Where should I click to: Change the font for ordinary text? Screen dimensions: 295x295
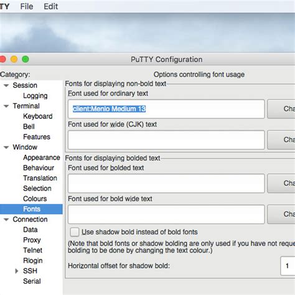(x=281, y=109)
